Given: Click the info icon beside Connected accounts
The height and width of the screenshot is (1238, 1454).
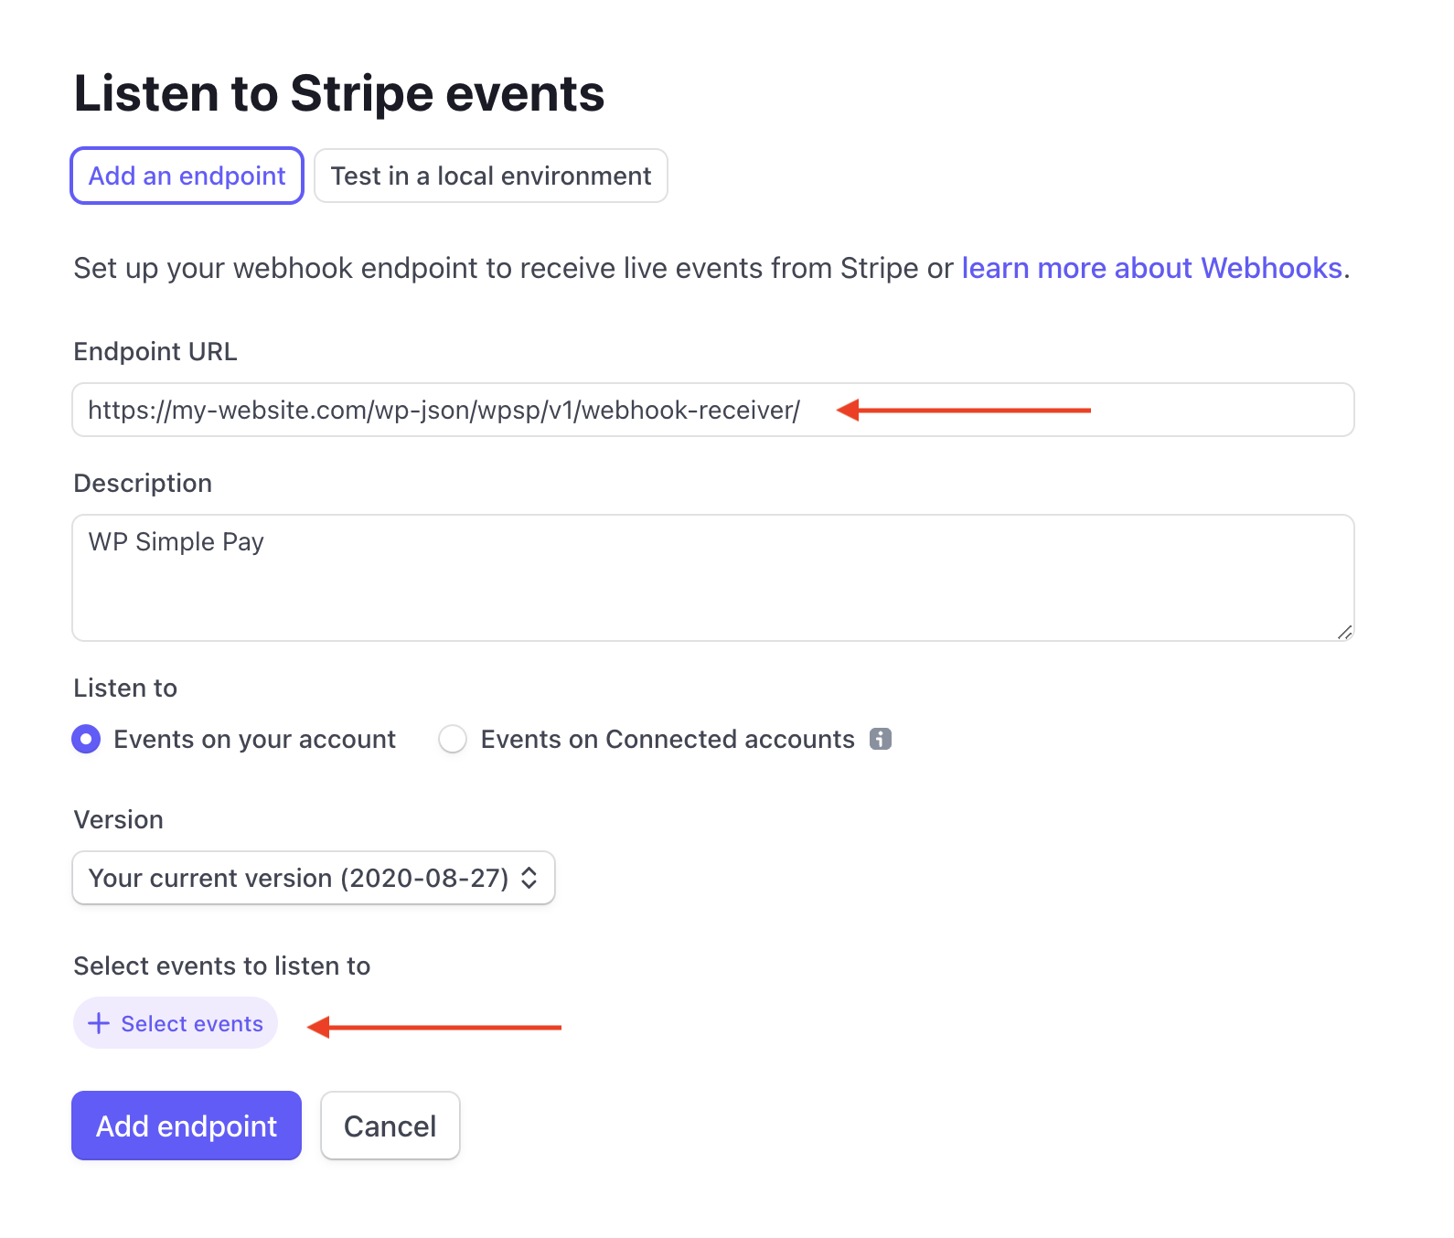Looking at the screenshot, I should [881, 739].
